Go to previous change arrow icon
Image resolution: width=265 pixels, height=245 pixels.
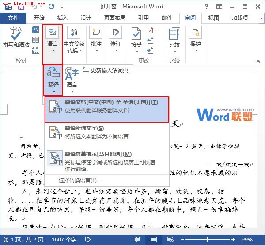[150, 40]
